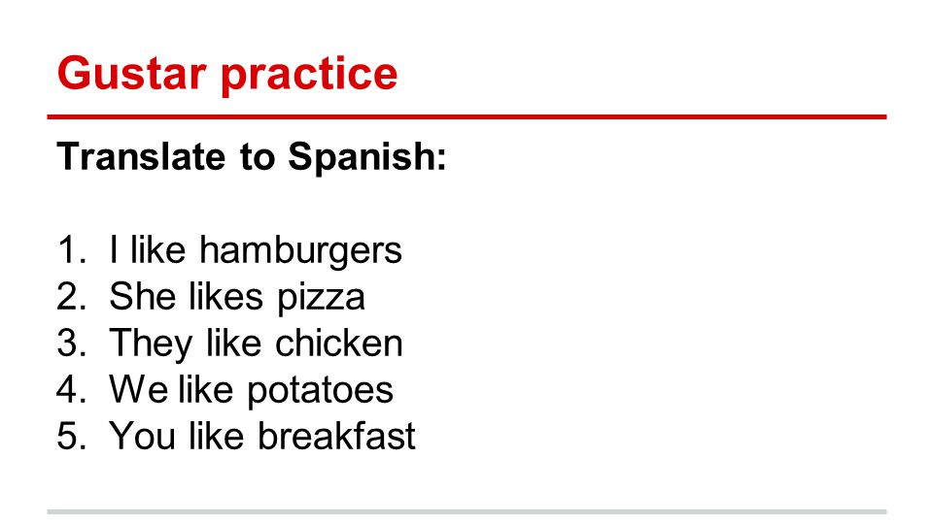Click list number 2
The width and height of the screenshot is (933, 524).
coord(71,297)
